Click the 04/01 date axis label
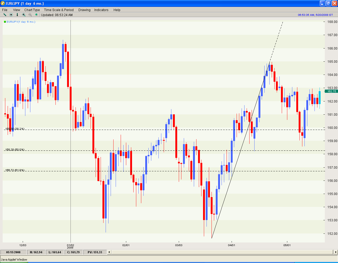 232,245
